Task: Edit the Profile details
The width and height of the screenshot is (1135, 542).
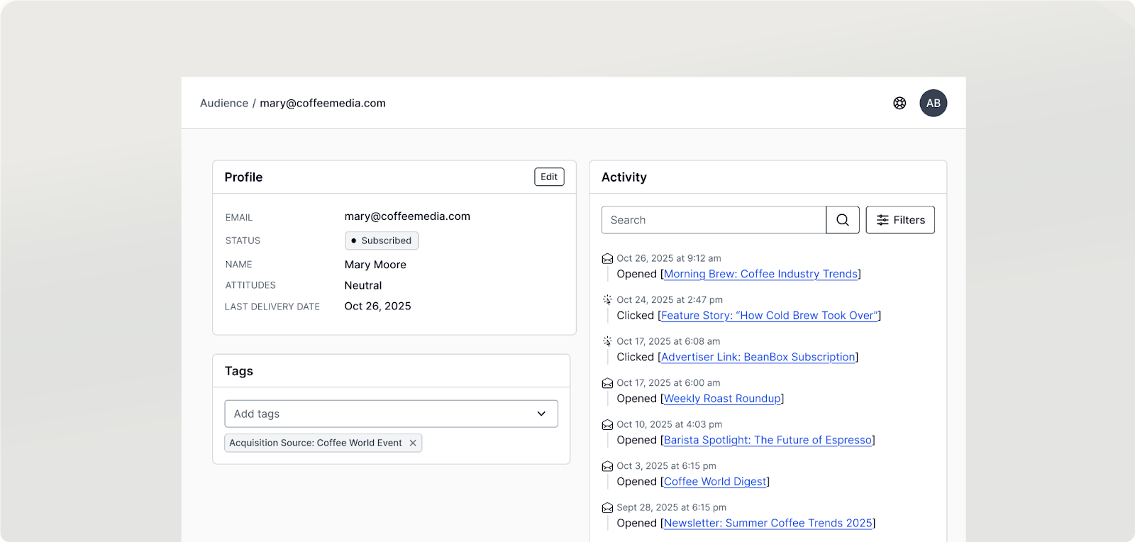Action: pos(549,177)
